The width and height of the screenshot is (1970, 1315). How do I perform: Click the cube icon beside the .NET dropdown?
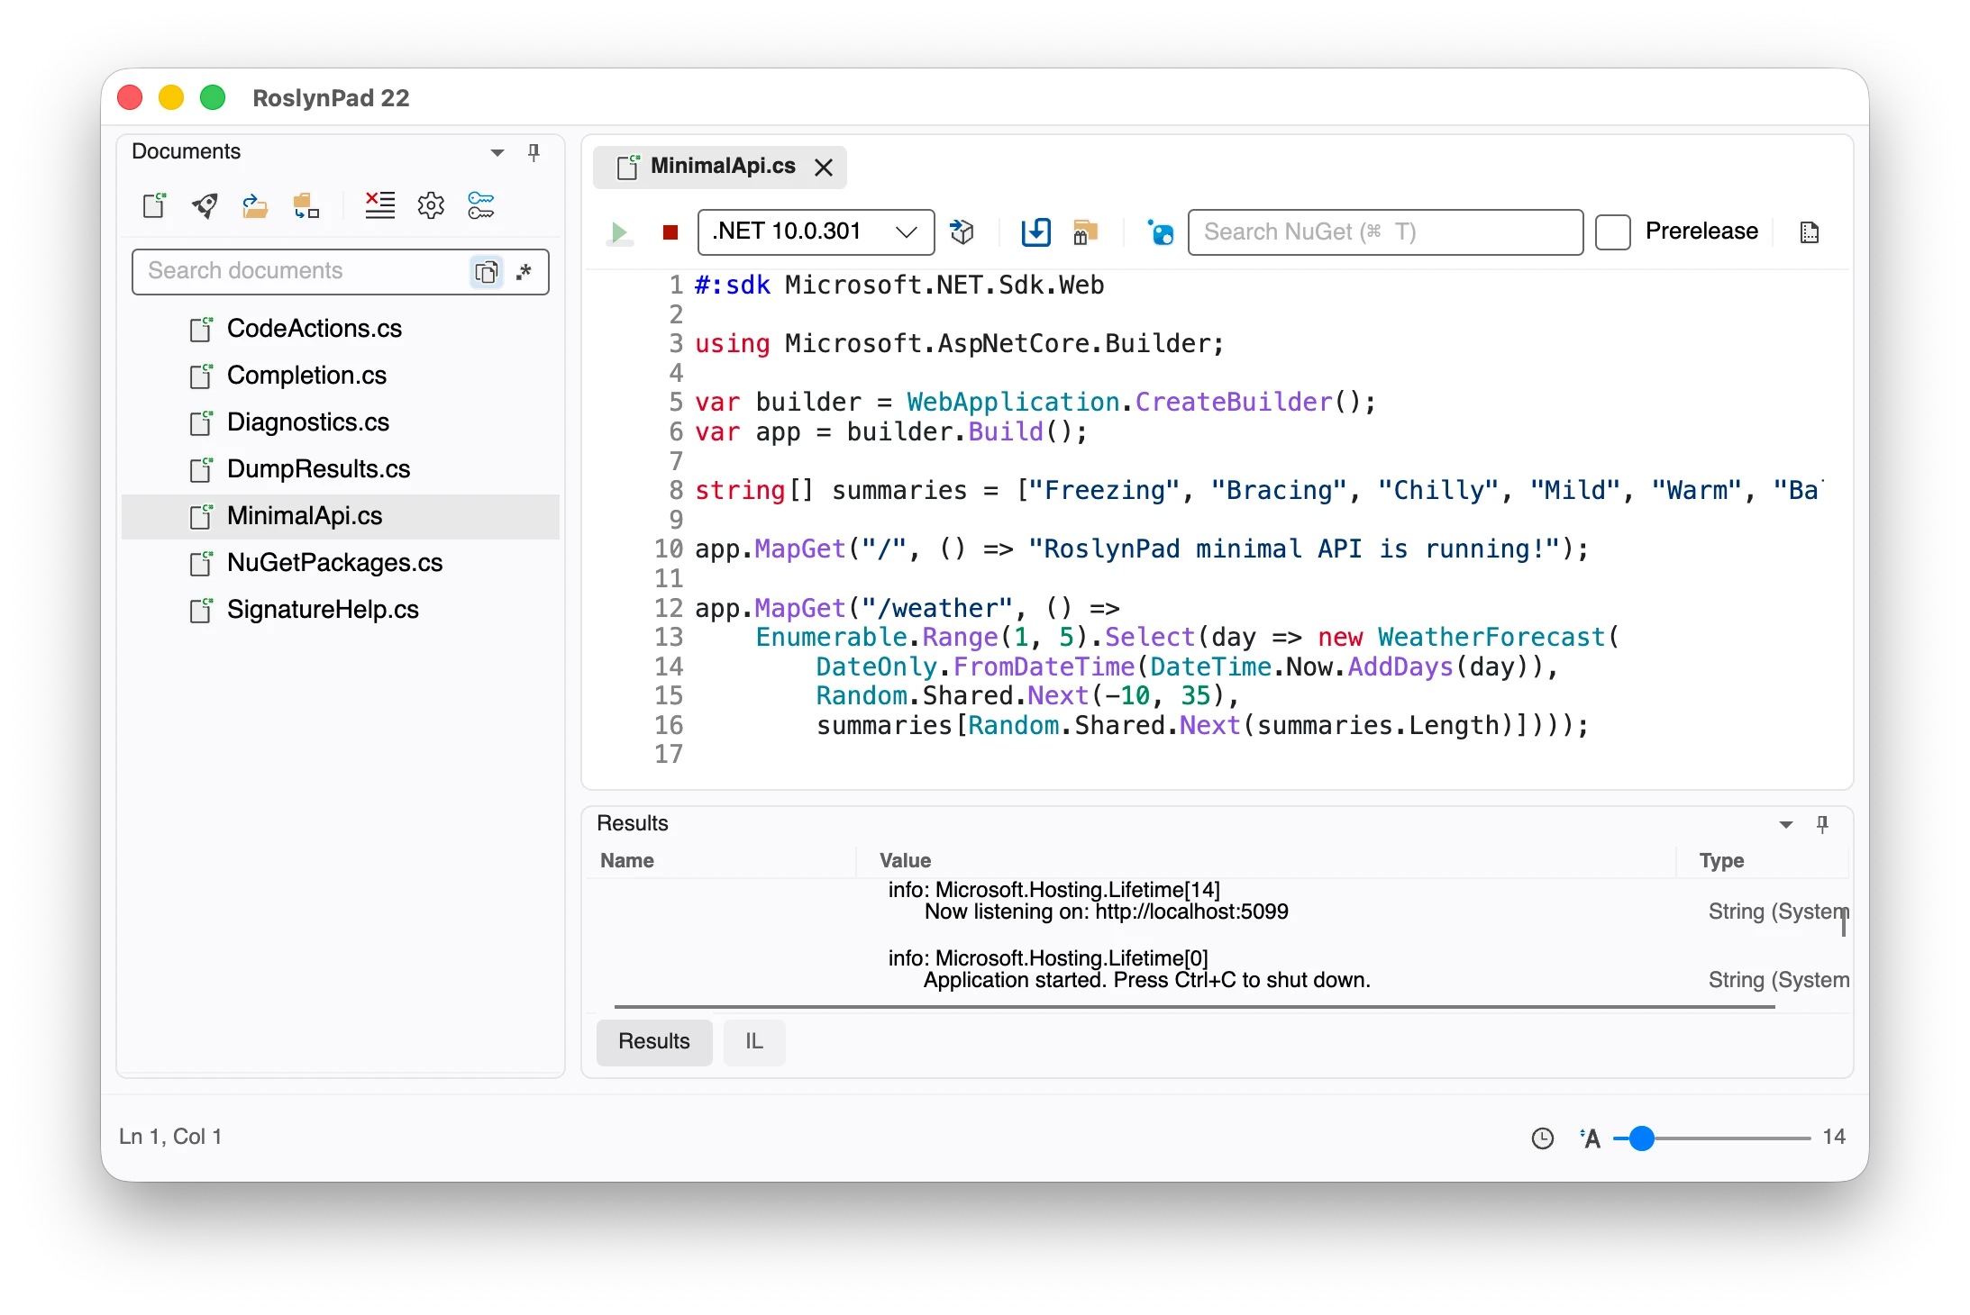(x=962, y=232)
